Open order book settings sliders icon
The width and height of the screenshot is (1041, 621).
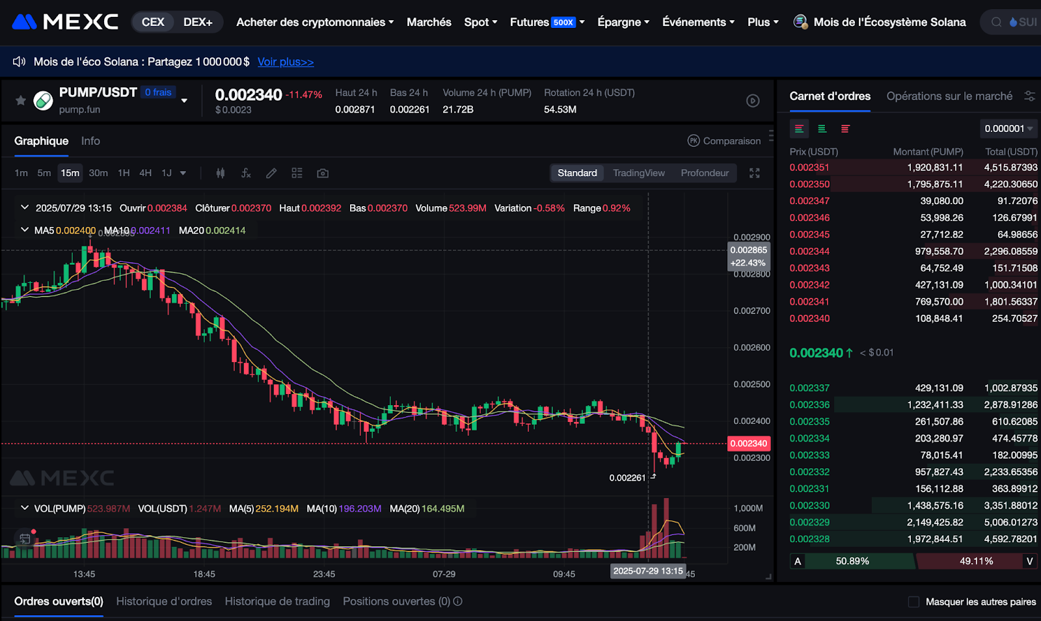1029,96
